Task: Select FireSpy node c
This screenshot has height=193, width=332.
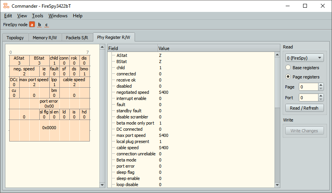Action: 47,25
